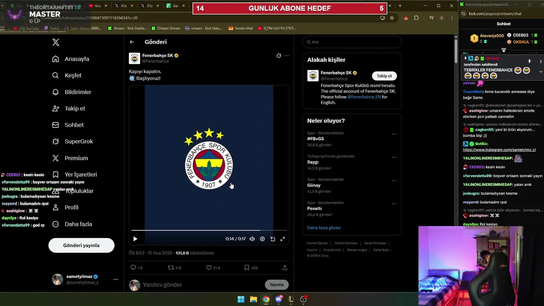Image resolution: width=544 pixels, height=306 pixels.
Task: Collapse chat leaderboard arrow
Action: click(x=504, y=50)
